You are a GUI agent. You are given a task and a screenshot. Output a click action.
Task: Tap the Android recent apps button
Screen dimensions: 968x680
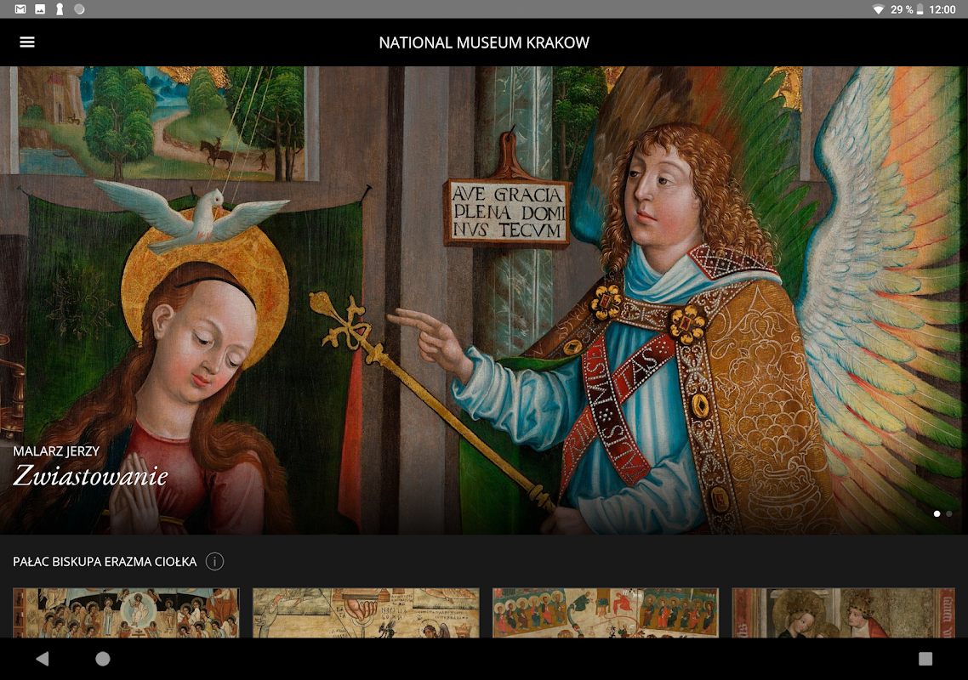pyautogui.click(x=925, y=659)
